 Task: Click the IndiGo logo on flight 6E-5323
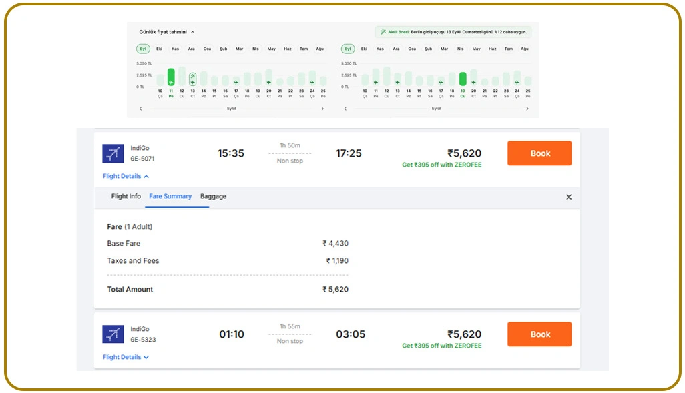112,334
